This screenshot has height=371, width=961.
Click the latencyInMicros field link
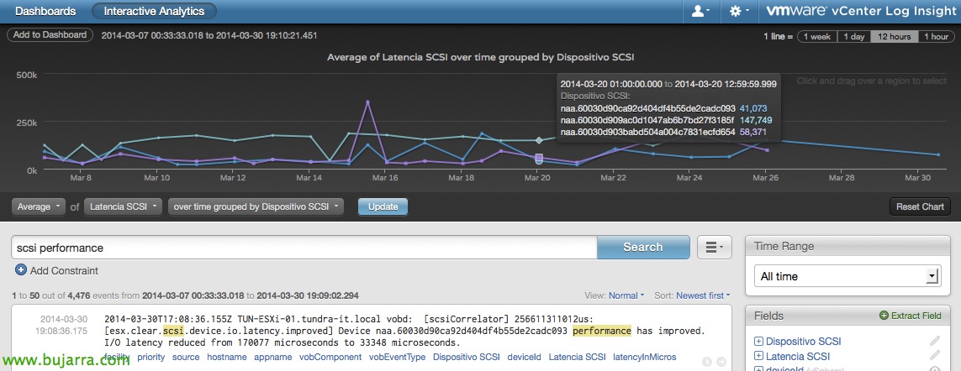coord(644,357)
